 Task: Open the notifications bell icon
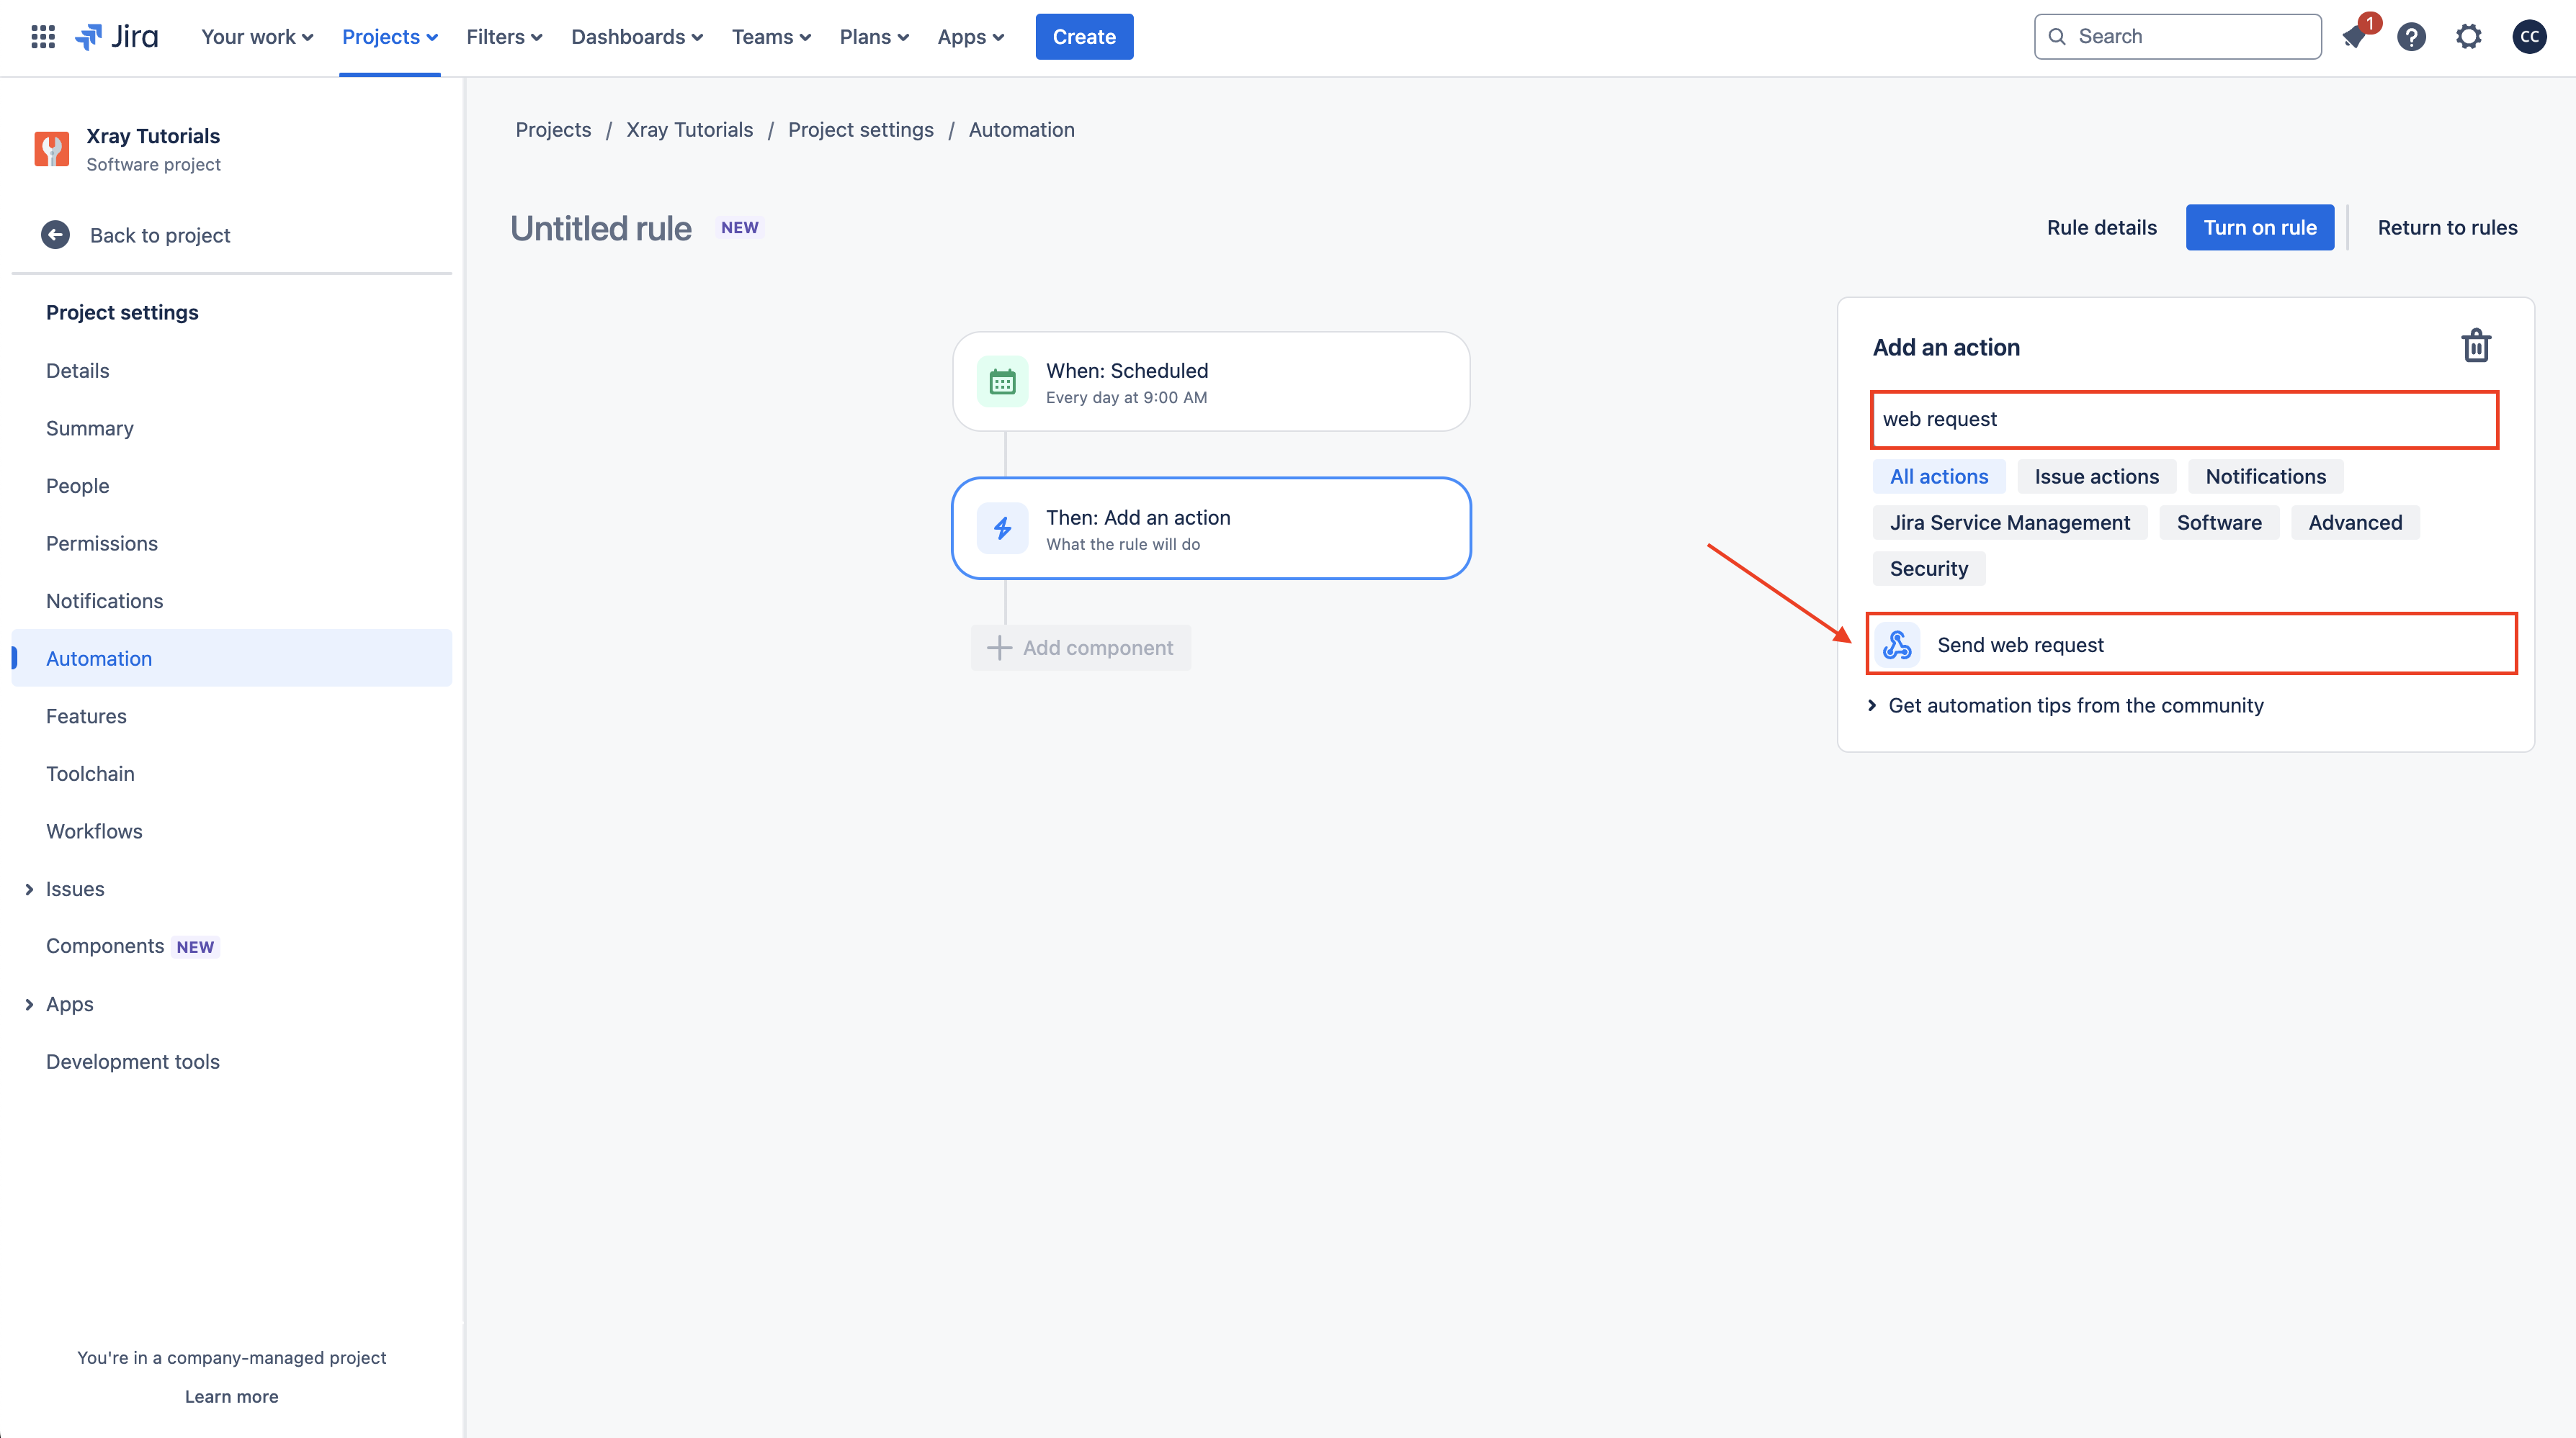(x=2353, y=37)
